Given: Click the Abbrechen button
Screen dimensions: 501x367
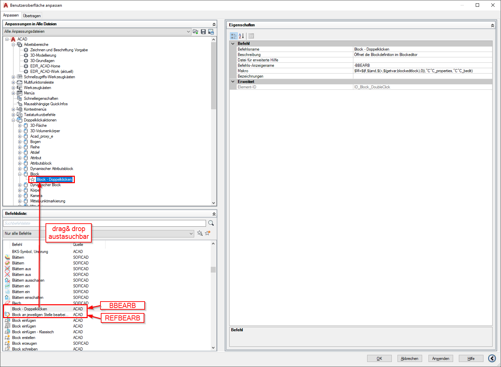Looking at the screenshot, I should [x=410, y=359].
